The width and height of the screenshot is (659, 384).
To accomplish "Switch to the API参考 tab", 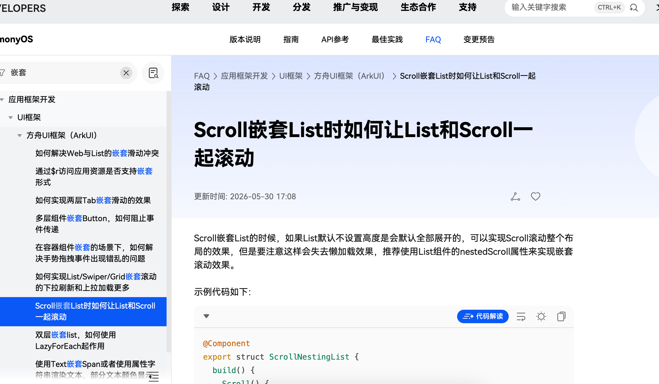I will tap(335, 40).
